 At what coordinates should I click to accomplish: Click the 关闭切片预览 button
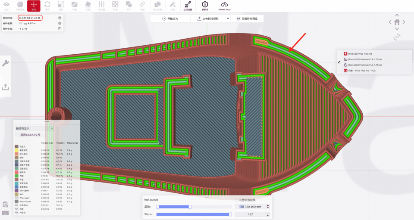[x=247, y=19]
